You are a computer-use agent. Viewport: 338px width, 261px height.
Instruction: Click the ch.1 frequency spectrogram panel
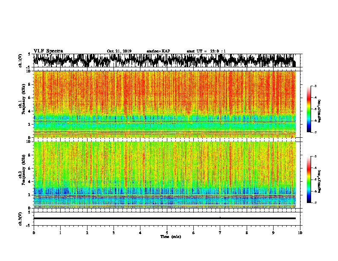pos(164,104)
